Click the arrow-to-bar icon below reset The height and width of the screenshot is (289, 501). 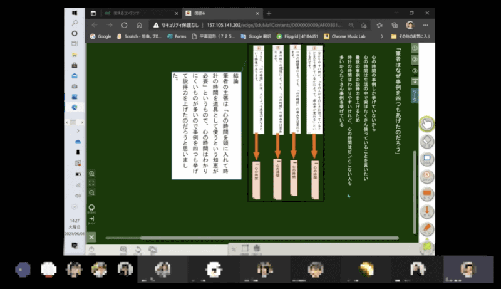click(91, 219)
